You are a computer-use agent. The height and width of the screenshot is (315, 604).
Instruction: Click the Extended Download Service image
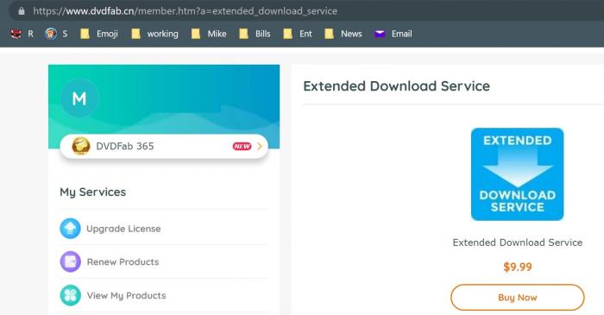click(518, 174)
